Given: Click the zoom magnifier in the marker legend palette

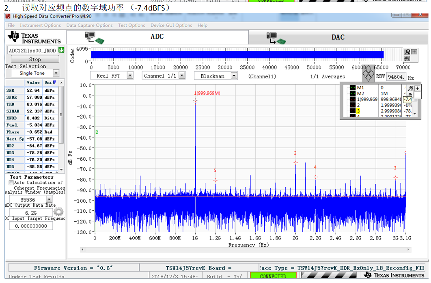Looking at the screenshot, I should pyautogui.click(x=411, y=88).
